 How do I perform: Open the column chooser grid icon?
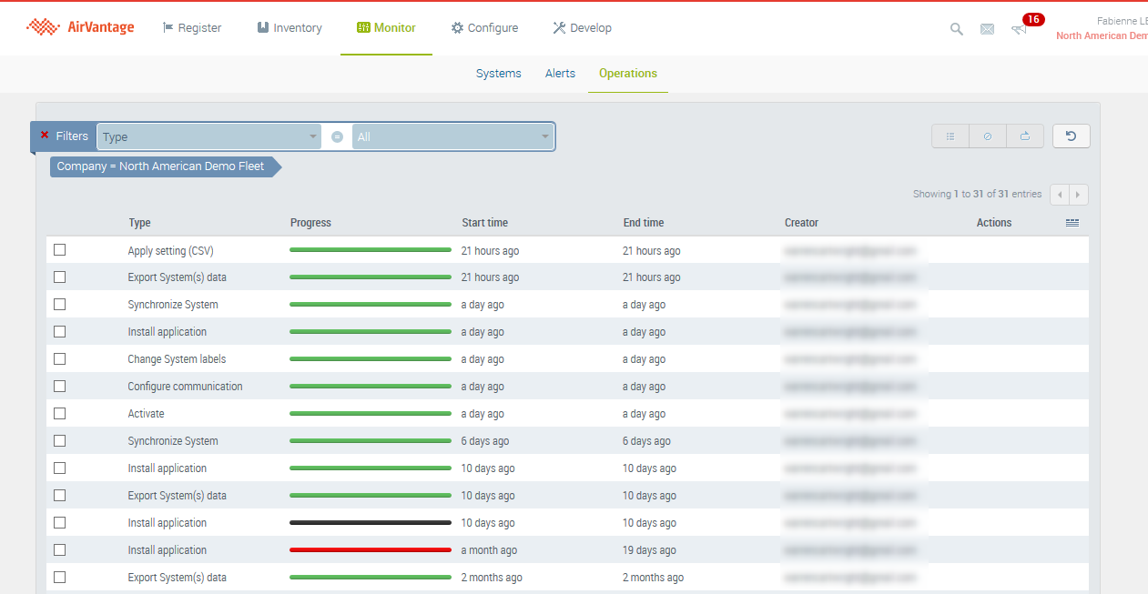pos(1072,223)
